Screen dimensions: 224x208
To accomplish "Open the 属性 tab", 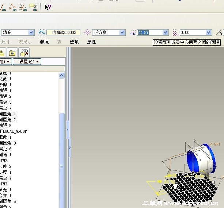I will (92, 42).
